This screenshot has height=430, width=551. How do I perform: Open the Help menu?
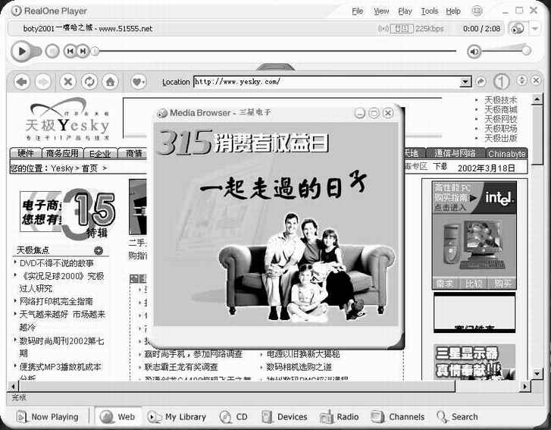coord(453,11)
